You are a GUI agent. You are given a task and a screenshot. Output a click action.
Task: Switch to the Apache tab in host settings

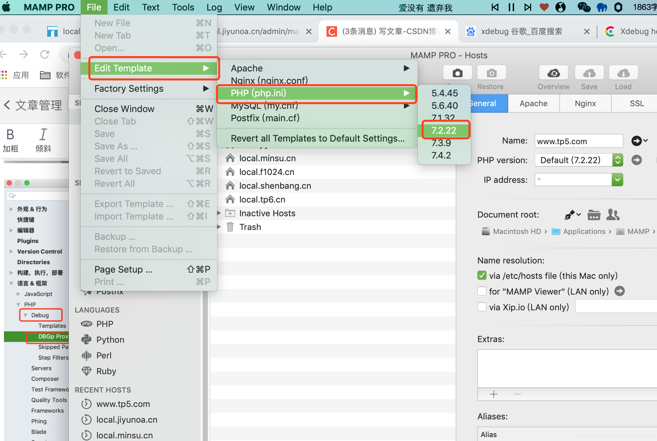tap(533, 104)
